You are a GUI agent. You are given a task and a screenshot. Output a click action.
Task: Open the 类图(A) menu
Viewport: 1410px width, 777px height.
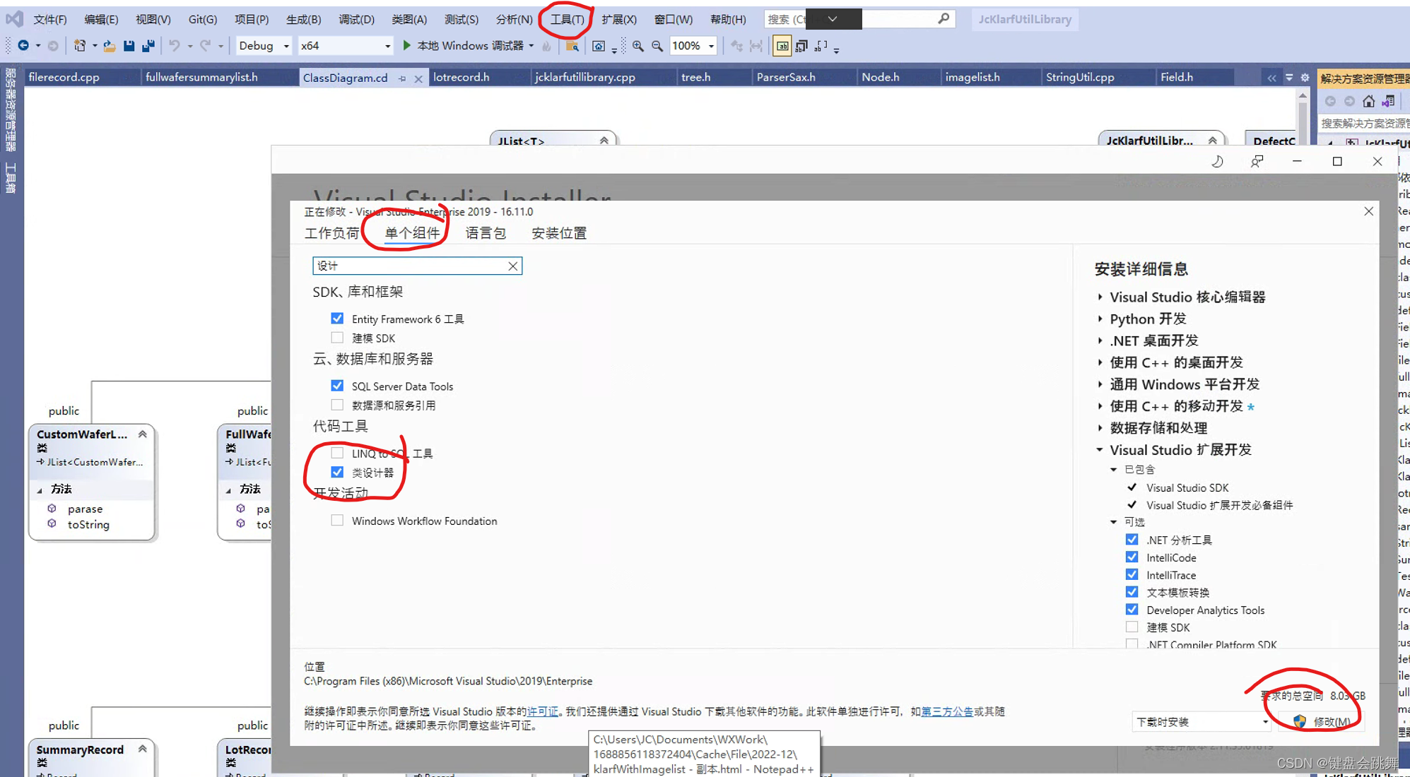(x=409, y=19)
